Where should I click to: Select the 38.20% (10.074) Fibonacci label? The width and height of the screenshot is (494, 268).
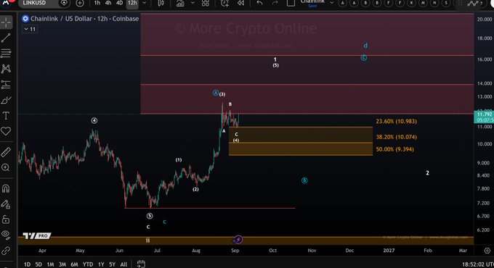coord(396,137)
